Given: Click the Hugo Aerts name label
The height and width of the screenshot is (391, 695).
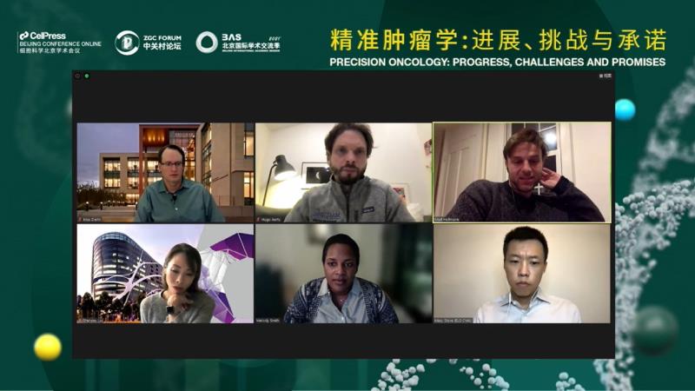Looking at the screenshot, I should pyautogui.click(x=270, y=220).
